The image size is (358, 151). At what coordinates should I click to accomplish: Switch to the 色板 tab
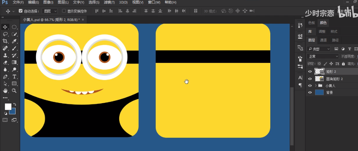tap(311, 23)
